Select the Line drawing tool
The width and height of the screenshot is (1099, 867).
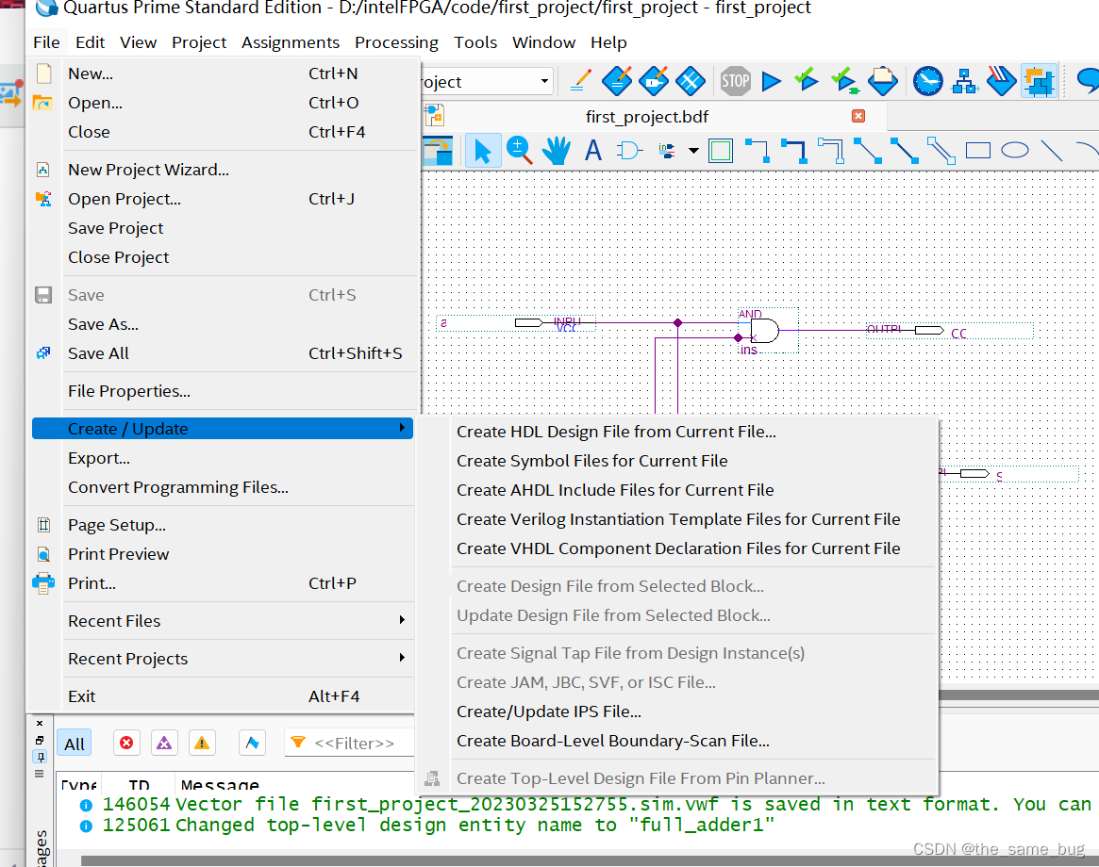click(x=1051, y=151)
